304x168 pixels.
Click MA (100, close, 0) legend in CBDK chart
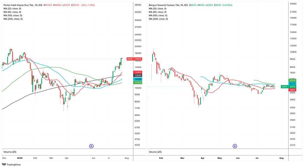click(x=158, y=15)
